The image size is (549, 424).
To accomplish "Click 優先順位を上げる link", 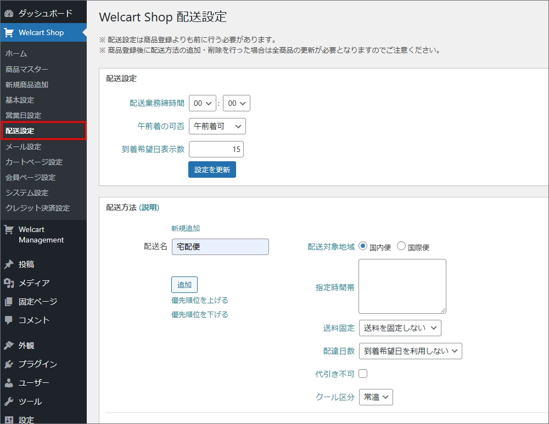I will 200,300.
